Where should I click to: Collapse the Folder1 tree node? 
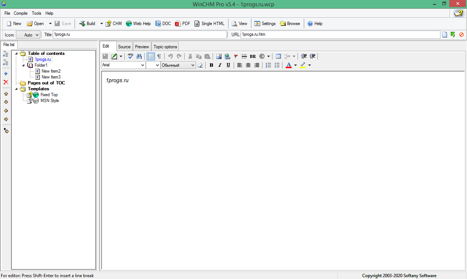[x=23, y=65]
